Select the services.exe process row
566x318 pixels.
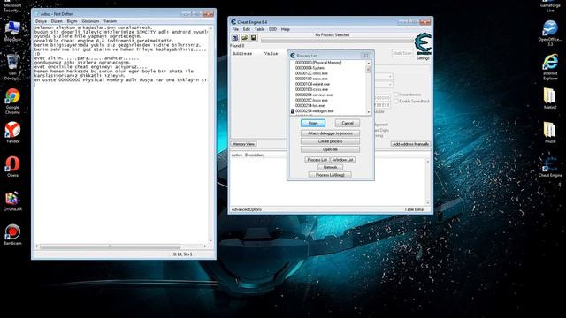[x=314, y=95]
